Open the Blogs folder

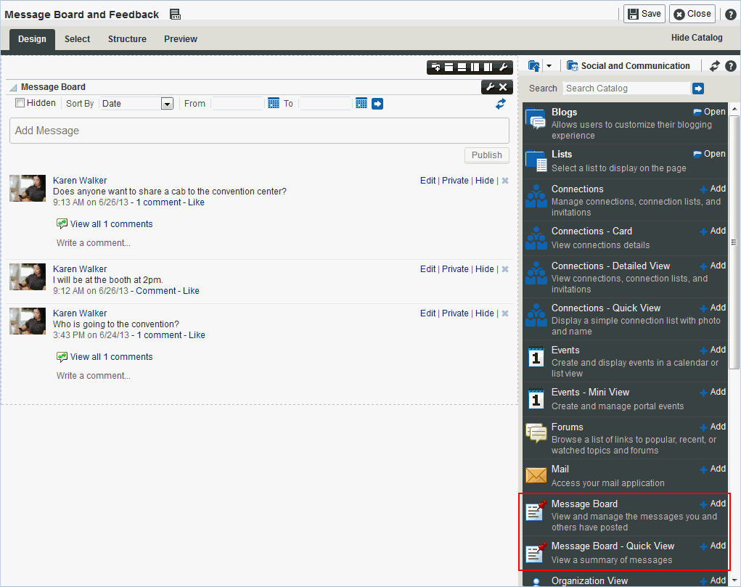[709, 112]
